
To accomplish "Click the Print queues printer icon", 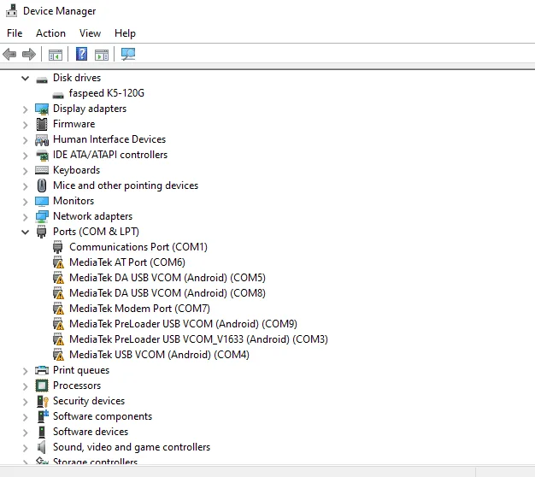I will [42, 370].
